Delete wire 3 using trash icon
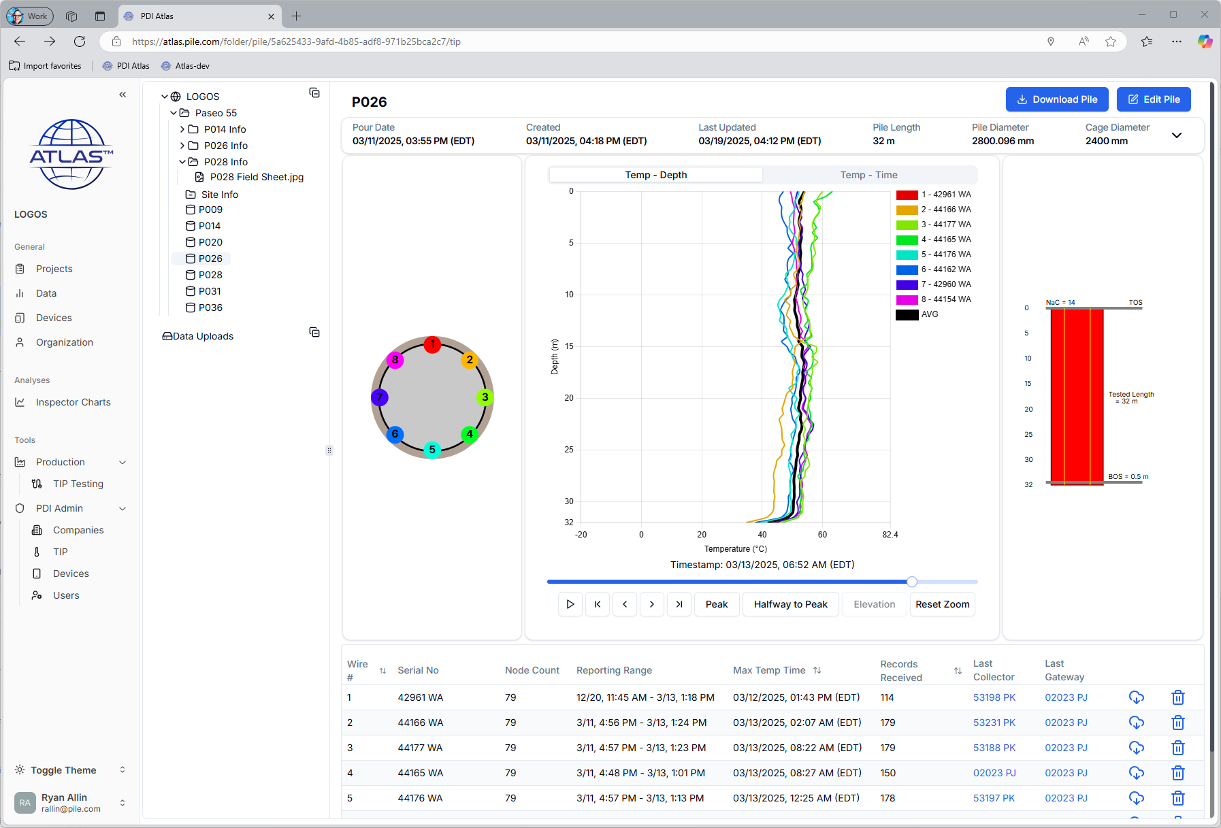 (1177, 748)
